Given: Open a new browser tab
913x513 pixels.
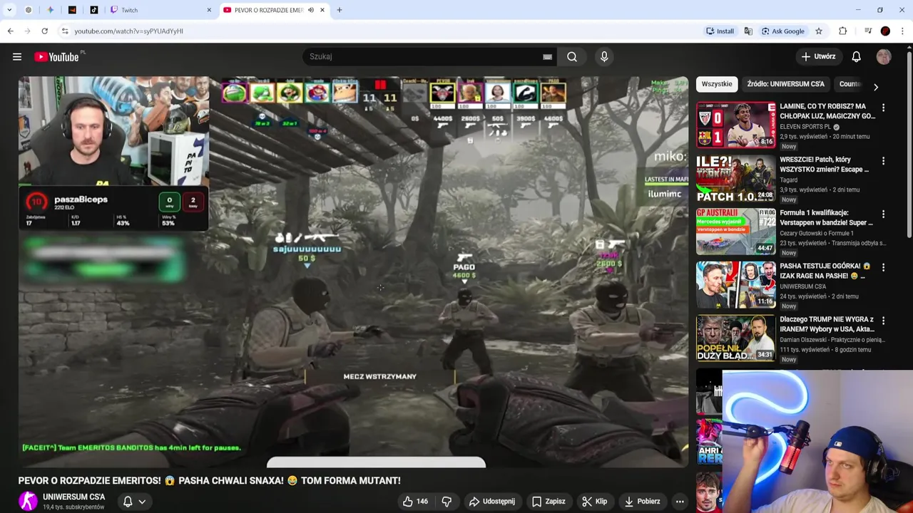Looking at the screenshot, I should point(340,10).
